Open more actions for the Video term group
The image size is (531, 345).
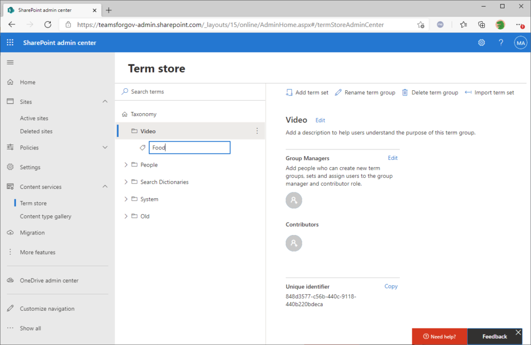[257, 131]
